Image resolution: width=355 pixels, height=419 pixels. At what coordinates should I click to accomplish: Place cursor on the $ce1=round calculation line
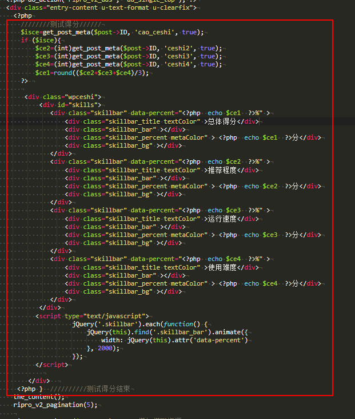[x=91, y=73]
